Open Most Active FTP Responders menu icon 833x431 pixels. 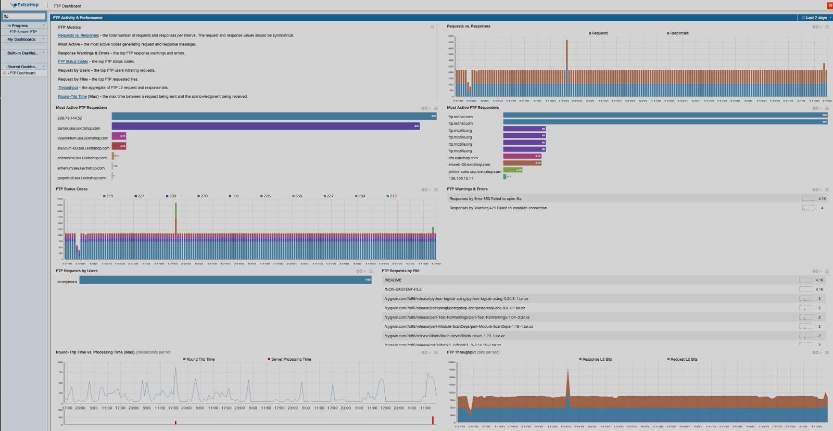pos(827,108)
